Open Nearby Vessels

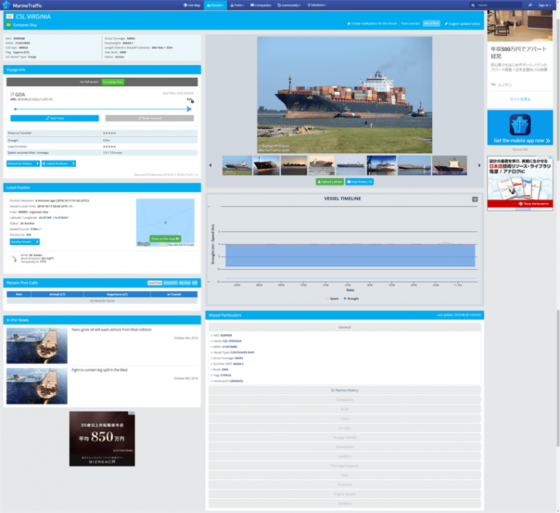25,242
